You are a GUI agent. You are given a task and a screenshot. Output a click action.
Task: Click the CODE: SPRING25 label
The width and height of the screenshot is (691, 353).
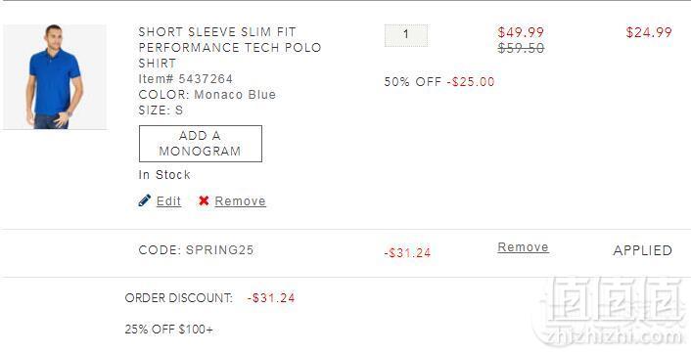pyautogui.click(x=196, y=250)
